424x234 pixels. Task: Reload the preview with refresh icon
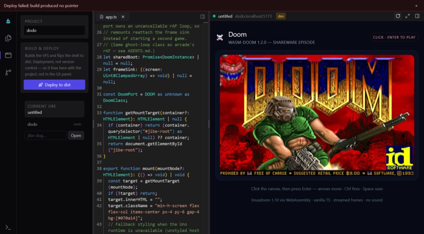pos(398,16)
